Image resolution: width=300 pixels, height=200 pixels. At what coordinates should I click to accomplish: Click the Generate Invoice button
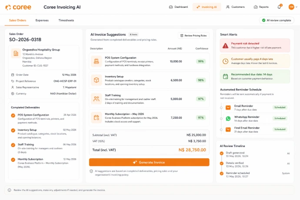click(x=149, y=162)
